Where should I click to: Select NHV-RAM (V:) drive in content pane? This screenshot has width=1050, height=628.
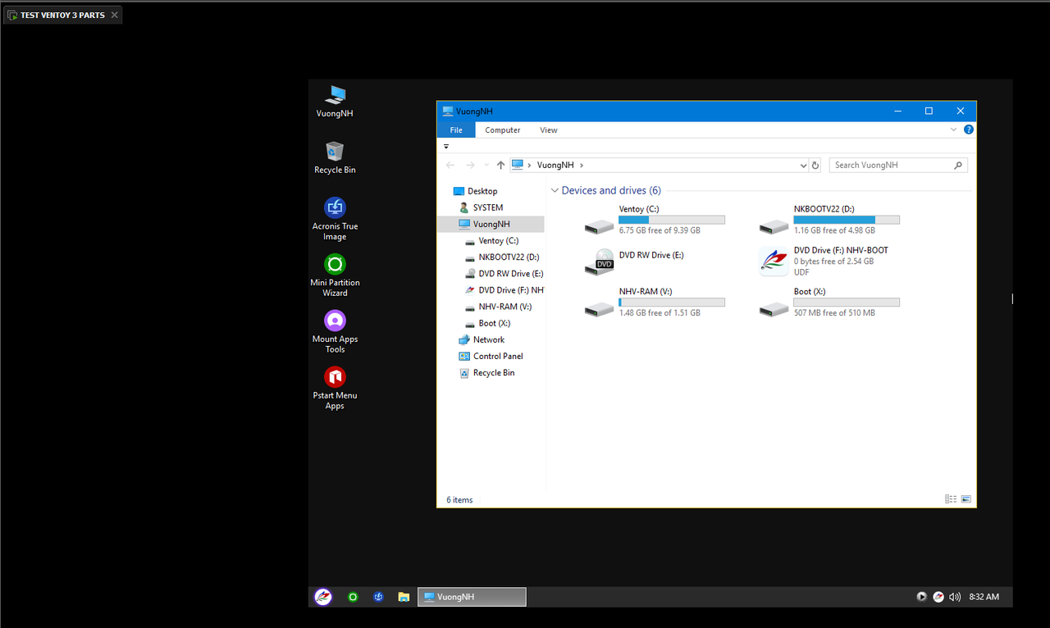(655, 303)
